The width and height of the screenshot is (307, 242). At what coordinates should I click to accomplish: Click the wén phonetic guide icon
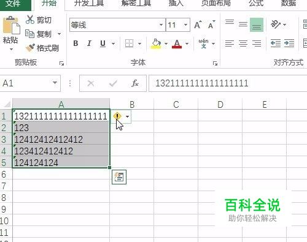pos(203,43)
